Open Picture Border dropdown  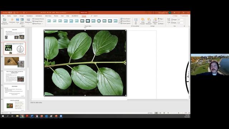click(126, 19)
